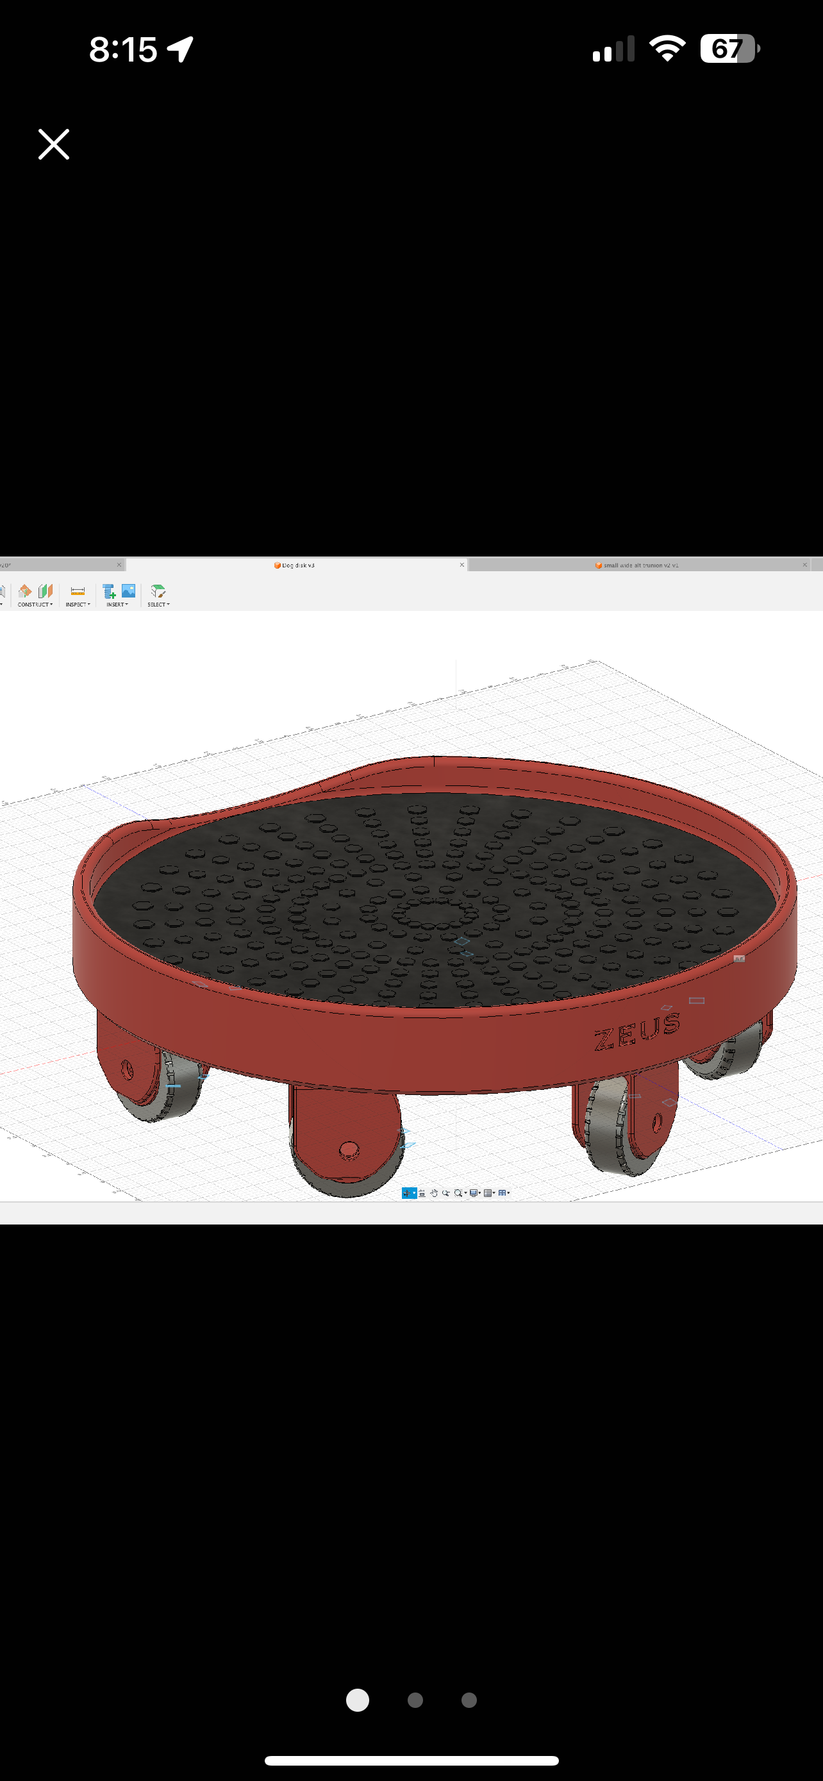This screenshot has width=823, height=1781.
Task: Select the Pan hand tool
Action: click(x=434, y=1192)
